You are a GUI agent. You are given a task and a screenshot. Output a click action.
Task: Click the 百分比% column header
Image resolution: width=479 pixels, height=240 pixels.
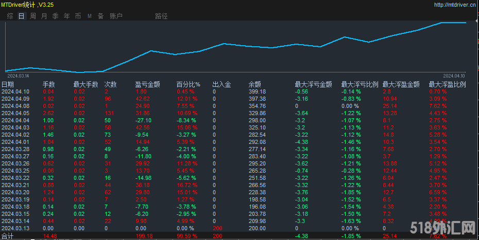(188, 84)
